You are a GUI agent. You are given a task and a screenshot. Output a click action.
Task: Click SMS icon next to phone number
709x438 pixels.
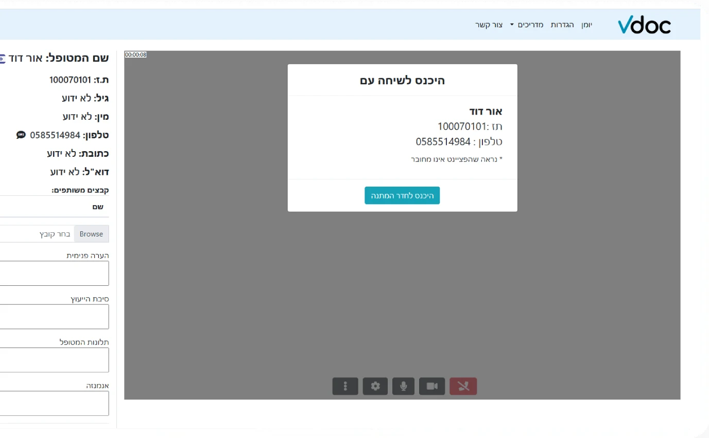21,135
